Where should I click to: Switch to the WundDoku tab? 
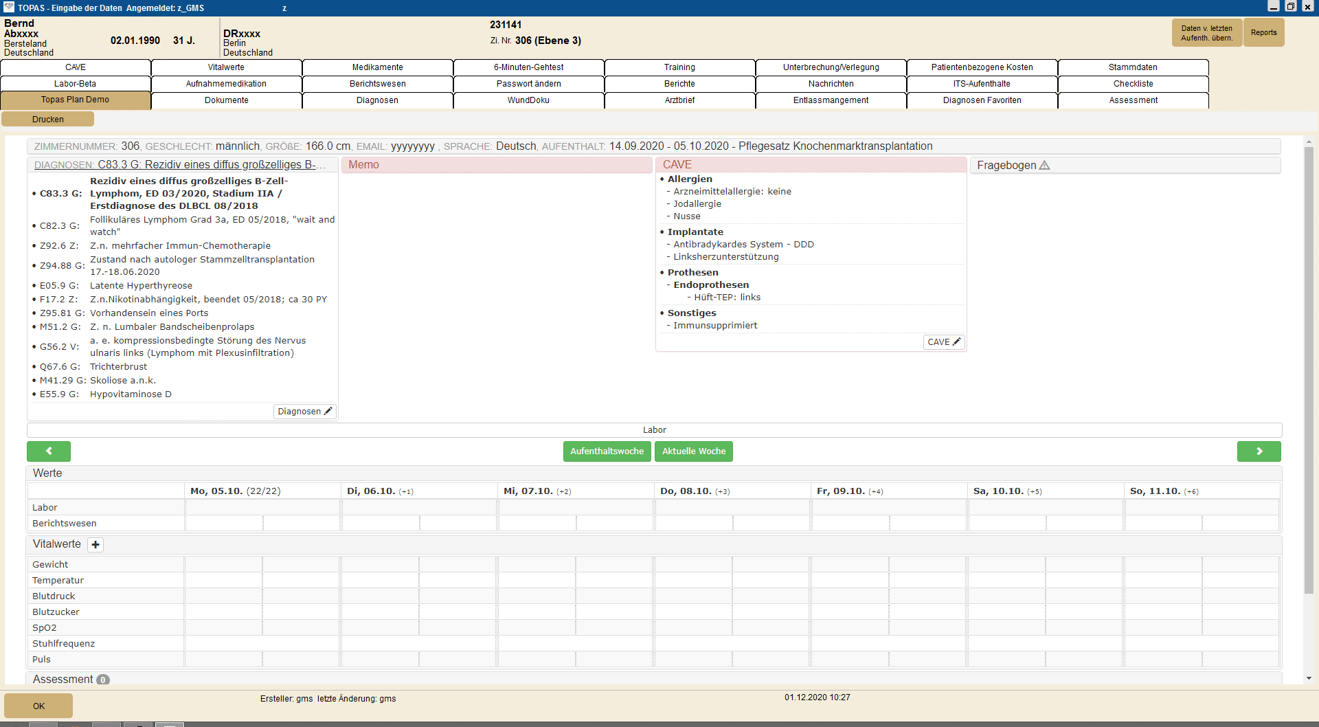528,100
